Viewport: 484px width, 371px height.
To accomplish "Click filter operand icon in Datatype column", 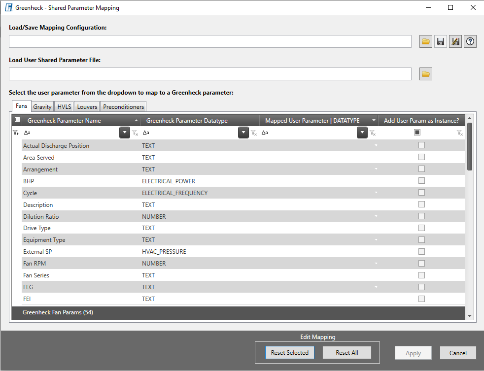I will pyautogui.click(x=146, y=133).
